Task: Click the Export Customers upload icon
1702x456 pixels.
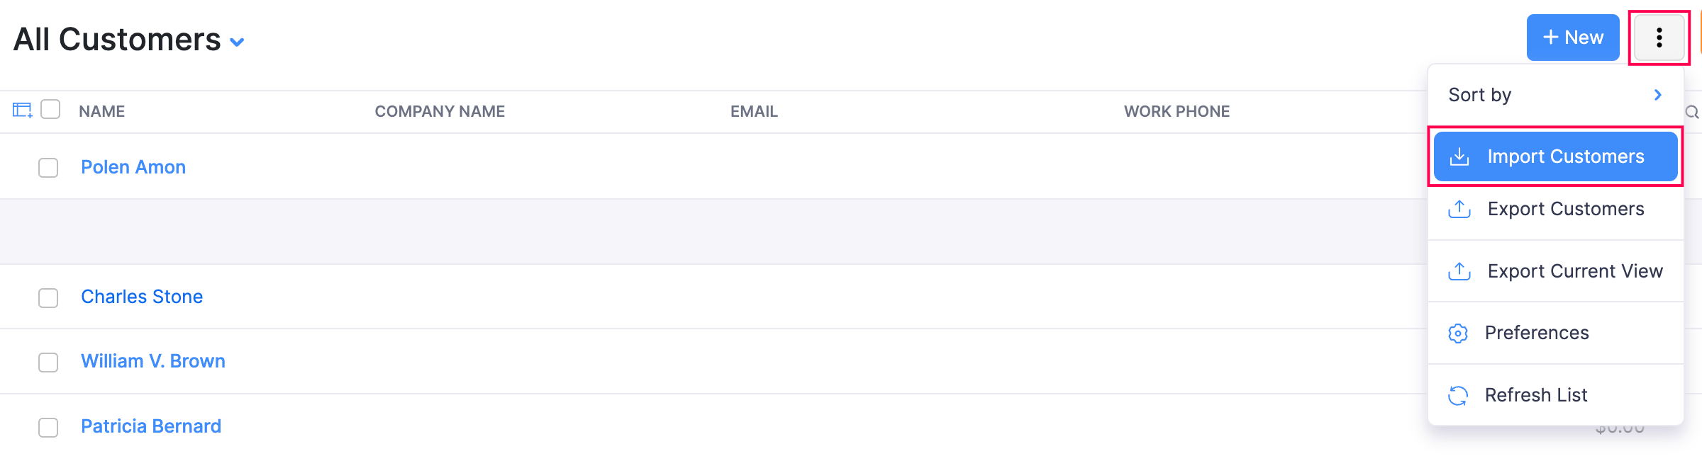Action: click(x=1459, y=209)
